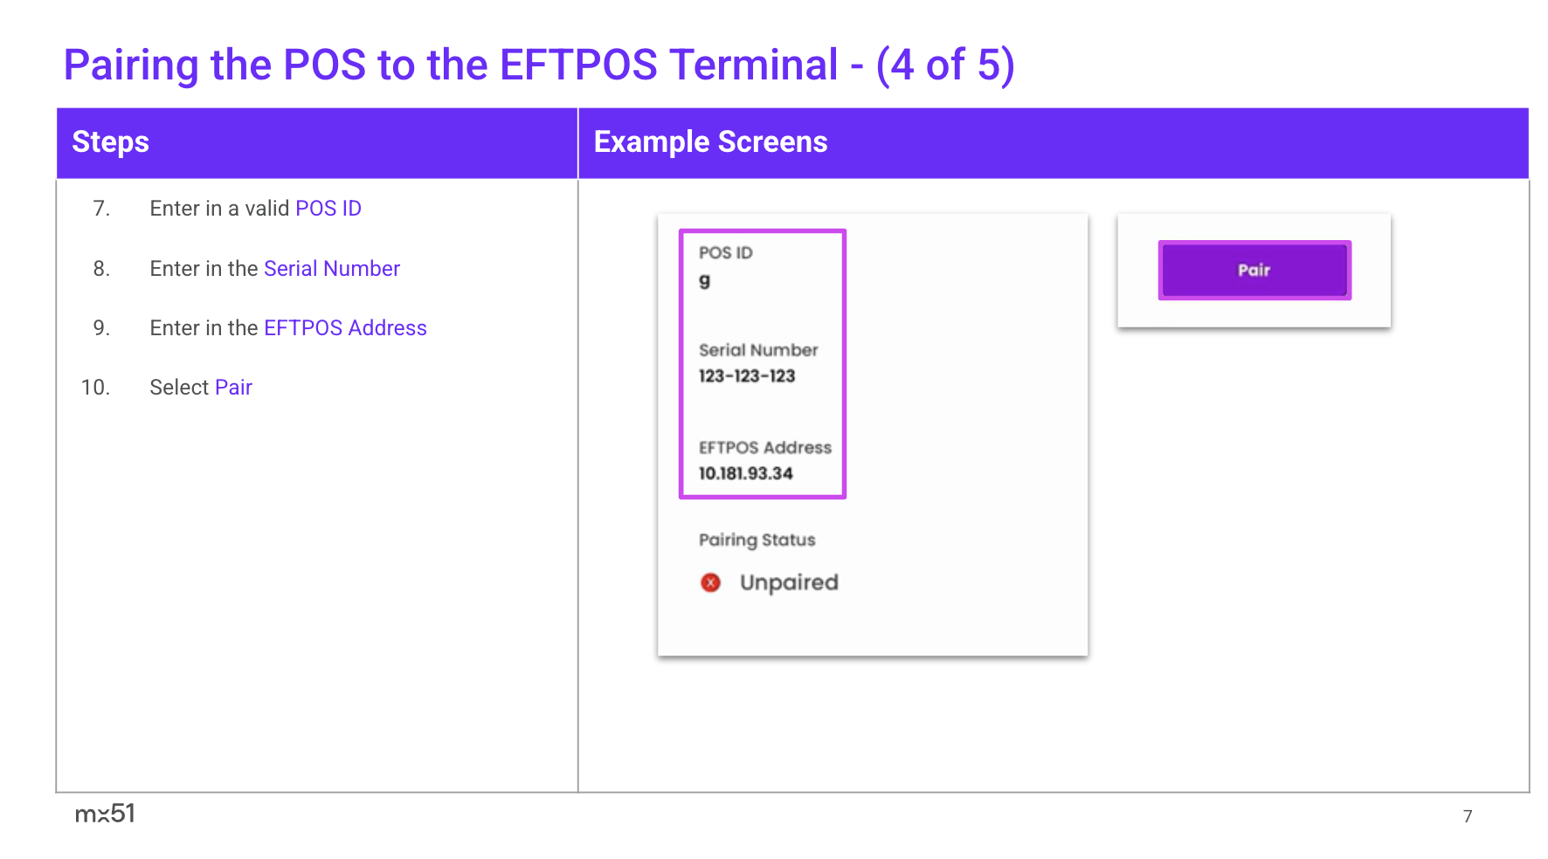Click the Pair link in step 10
The height and width of the screenshot is (859, 1548).
pyautogui.click(x=233, y=388)
